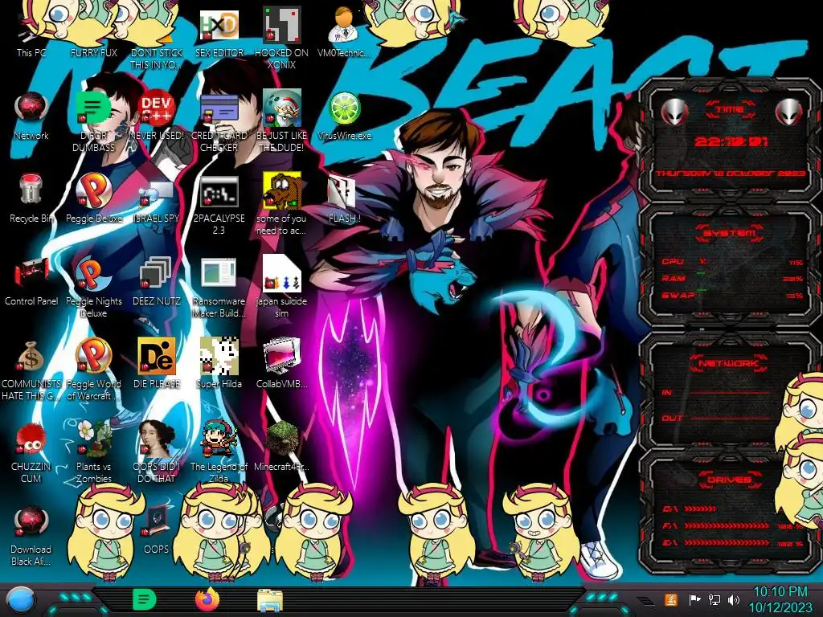
Task: Open the green document app on the taskbar
Action: [x=144, y=599]
